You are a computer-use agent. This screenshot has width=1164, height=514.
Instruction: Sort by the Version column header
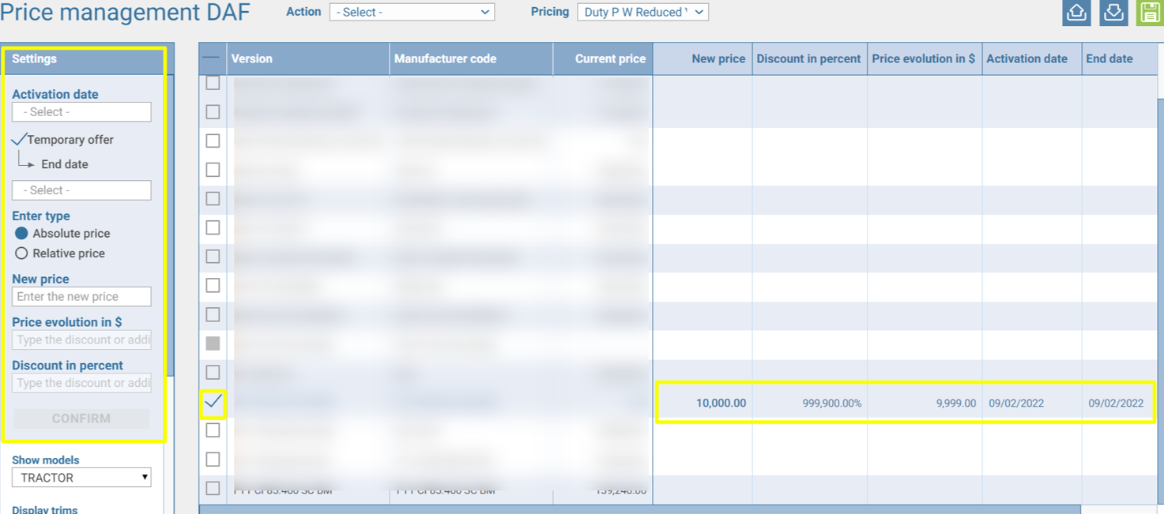308,58
